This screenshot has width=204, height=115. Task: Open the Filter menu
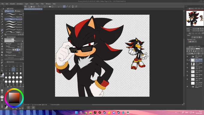click(42, 4)
